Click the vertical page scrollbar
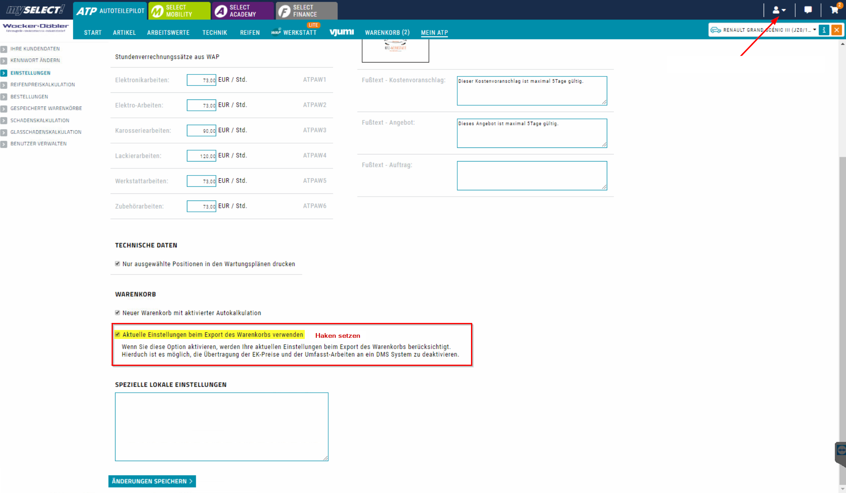The width and height of the screenshot is (846, 493). (x=842, y=320)
